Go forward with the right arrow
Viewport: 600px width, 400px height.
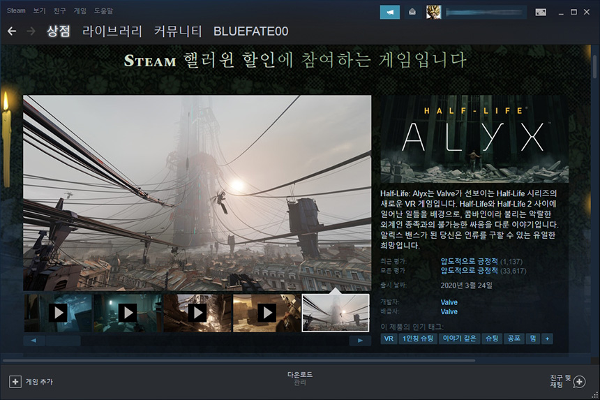pos(31,31)
